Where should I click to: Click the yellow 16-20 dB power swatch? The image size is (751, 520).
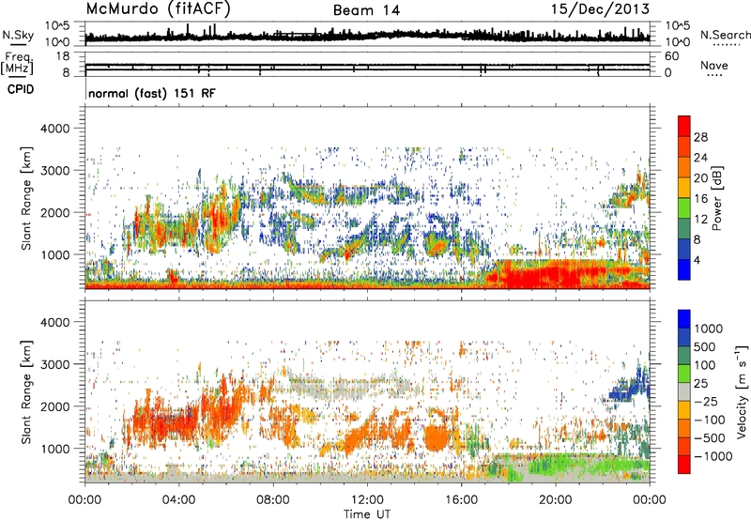(684, 187)
